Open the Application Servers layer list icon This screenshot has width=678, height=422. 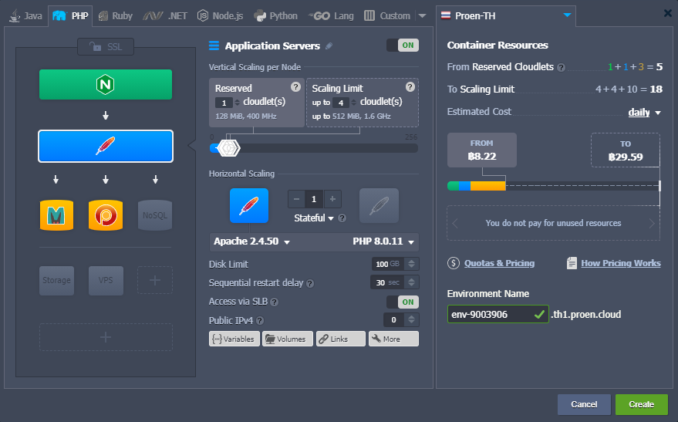click(214, 46)
